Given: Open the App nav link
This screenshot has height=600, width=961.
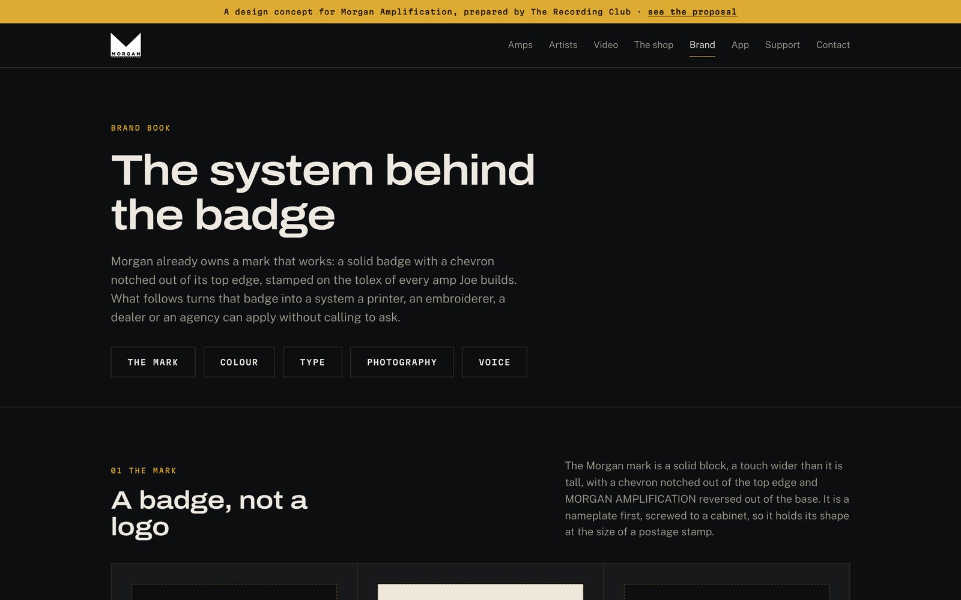Looking at the screenshot, I should (740, 45).
